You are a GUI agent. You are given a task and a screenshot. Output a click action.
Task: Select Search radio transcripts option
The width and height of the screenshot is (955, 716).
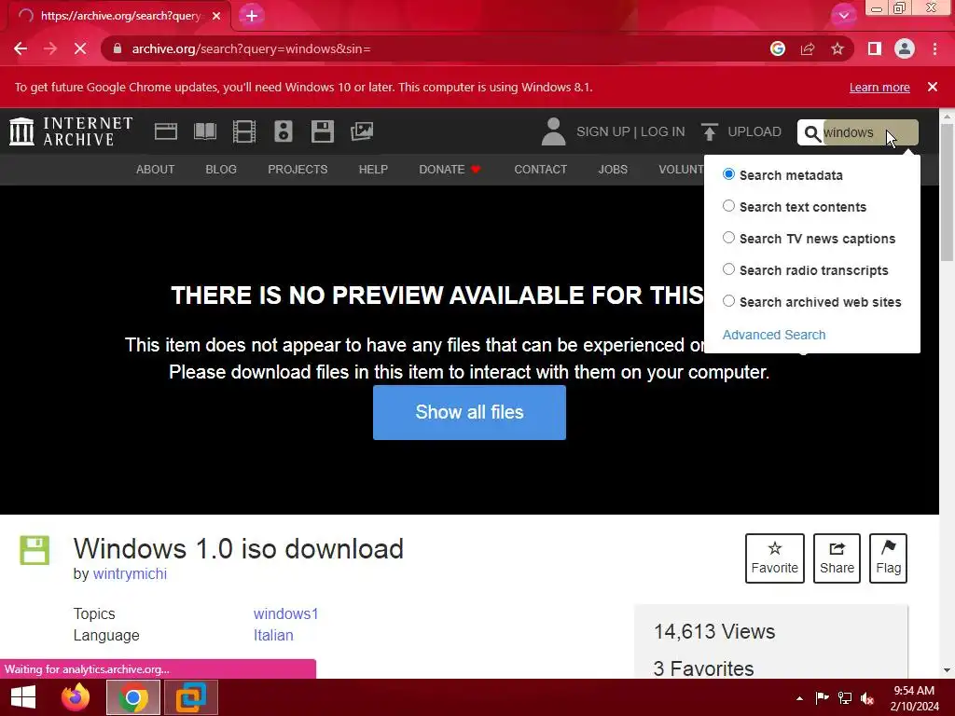(728, 269)
